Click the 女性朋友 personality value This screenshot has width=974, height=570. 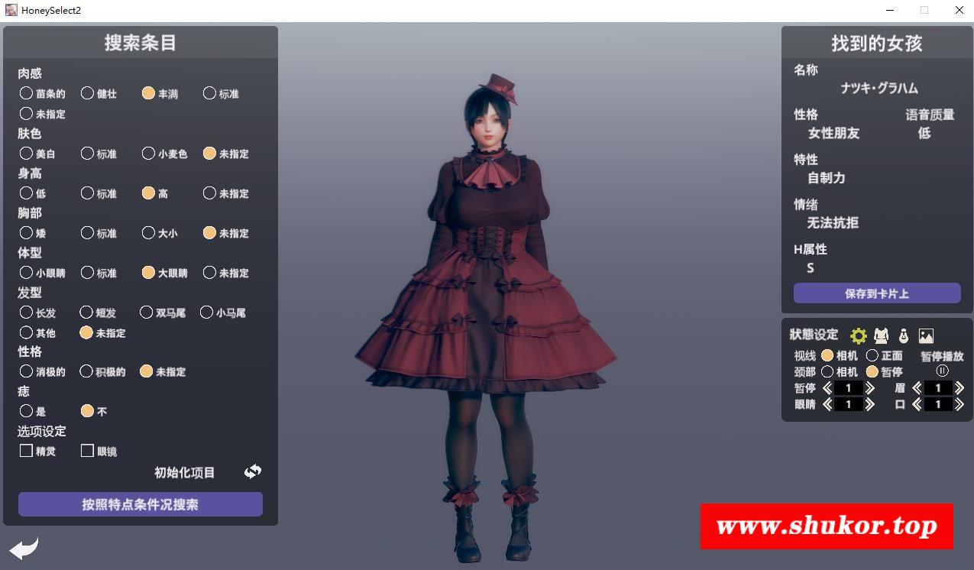tap(833, 133)
